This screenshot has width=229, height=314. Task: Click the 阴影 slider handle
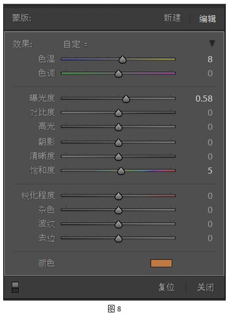point(118,143)
